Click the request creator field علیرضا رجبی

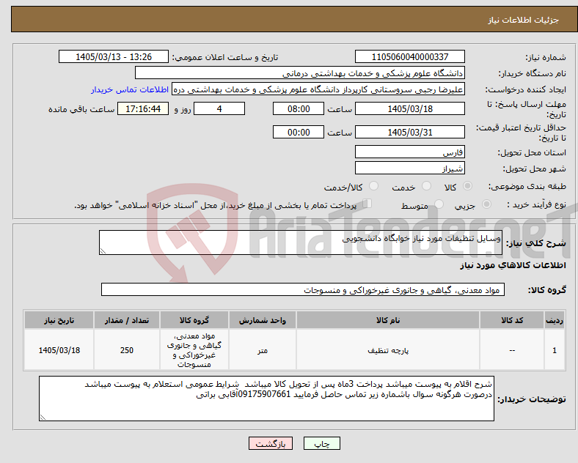(x=318, y=89)
